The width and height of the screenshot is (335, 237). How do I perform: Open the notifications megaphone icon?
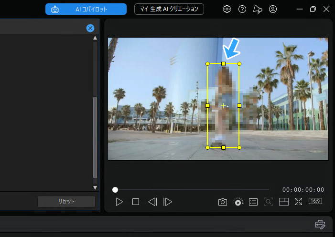tap(258, 9)
